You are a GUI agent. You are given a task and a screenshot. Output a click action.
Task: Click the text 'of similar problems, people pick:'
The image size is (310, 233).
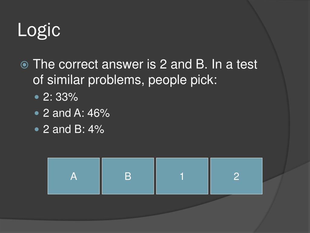125,80
